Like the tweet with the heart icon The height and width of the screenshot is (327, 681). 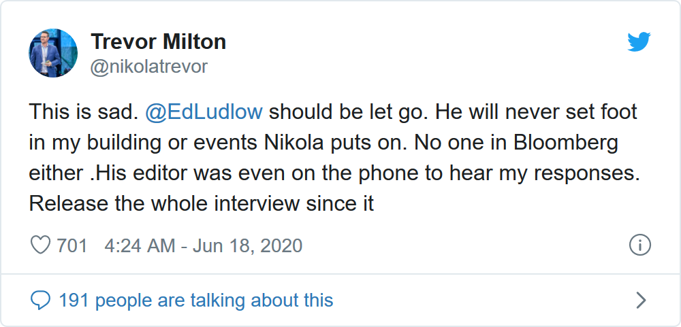click(41, 245)
